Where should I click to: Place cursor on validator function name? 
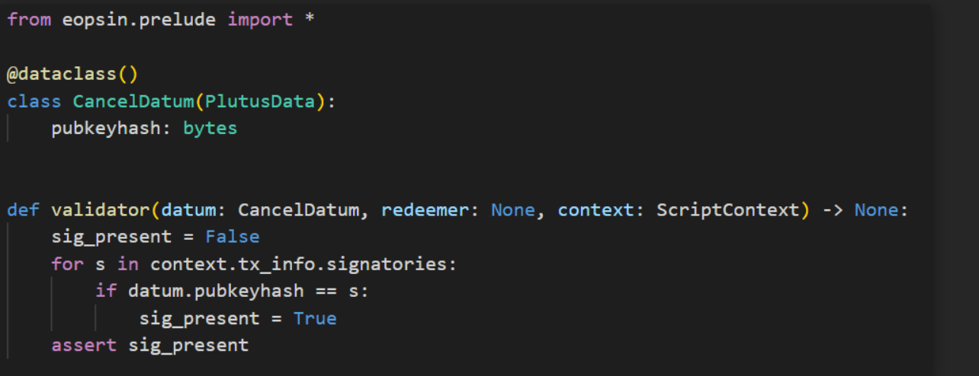tap(101, 209)
